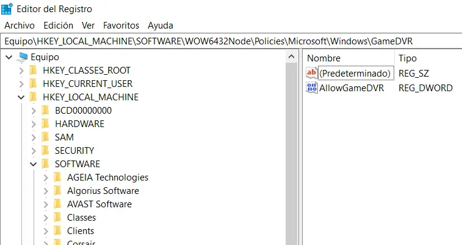Screen dimensions: 462x245
Task: Click the Equipo computer icon
Action: [x=23, y=57]
